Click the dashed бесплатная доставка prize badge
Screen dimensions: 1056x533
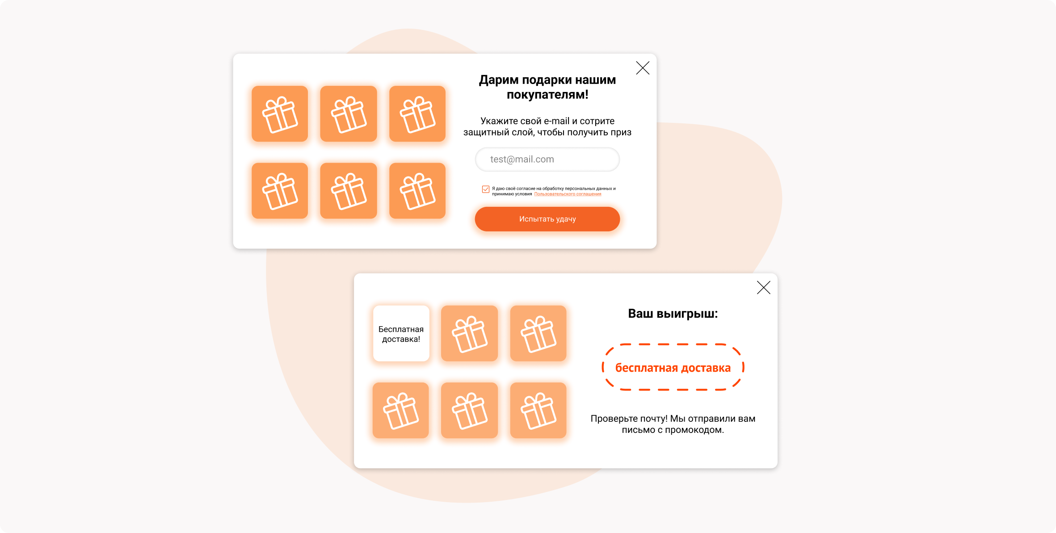coord(673,367)
